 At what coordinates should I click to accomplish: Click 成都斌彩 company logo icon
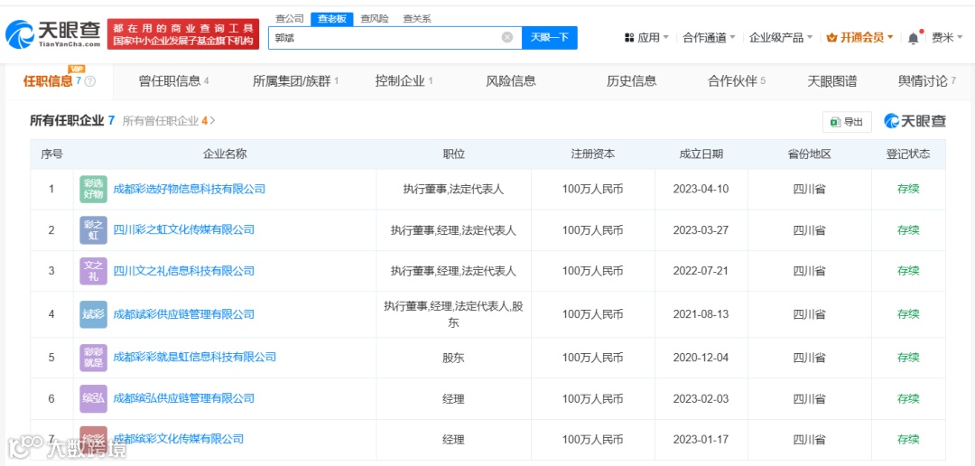pyautogui.click(x=93, y=314)
